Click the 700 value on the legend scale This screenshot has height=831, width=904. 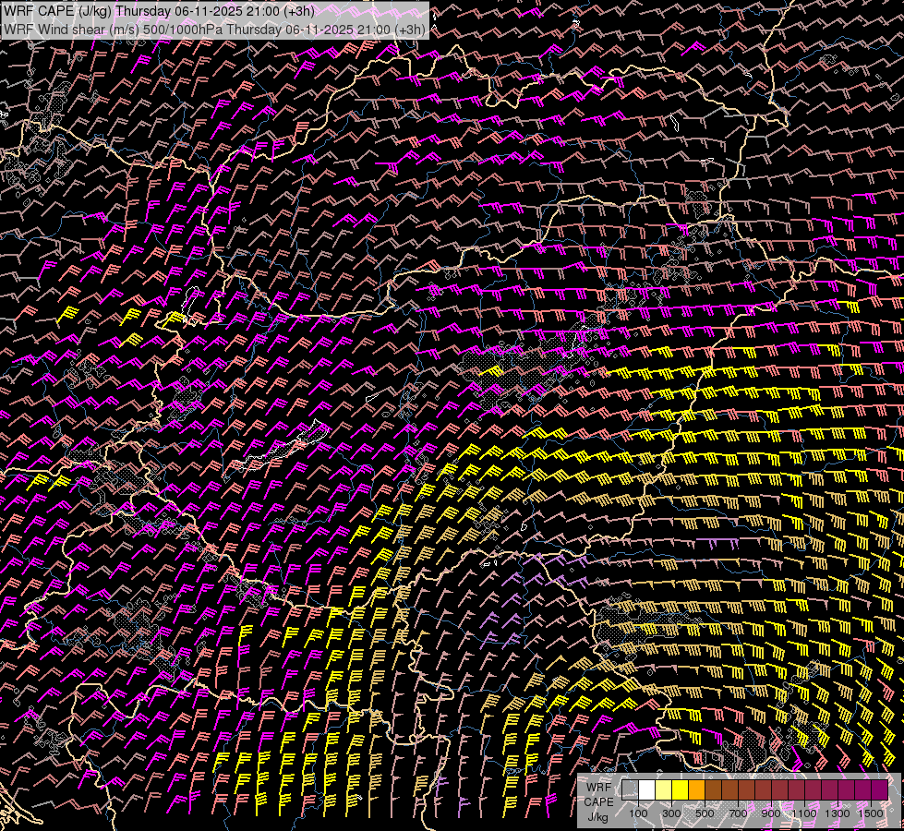coord(738,813)
